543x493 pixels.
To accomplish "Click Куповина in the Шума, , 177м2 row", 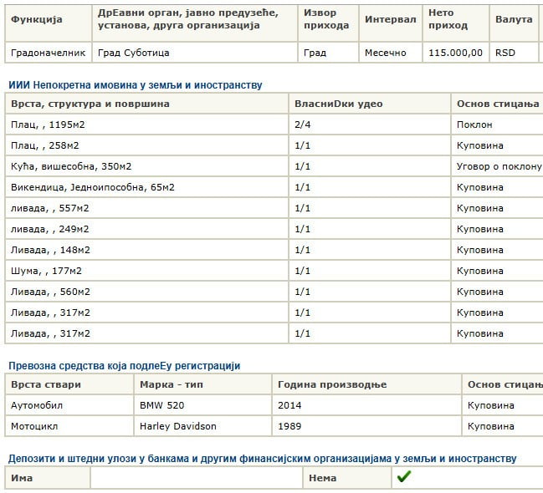I will click(480, 271).
